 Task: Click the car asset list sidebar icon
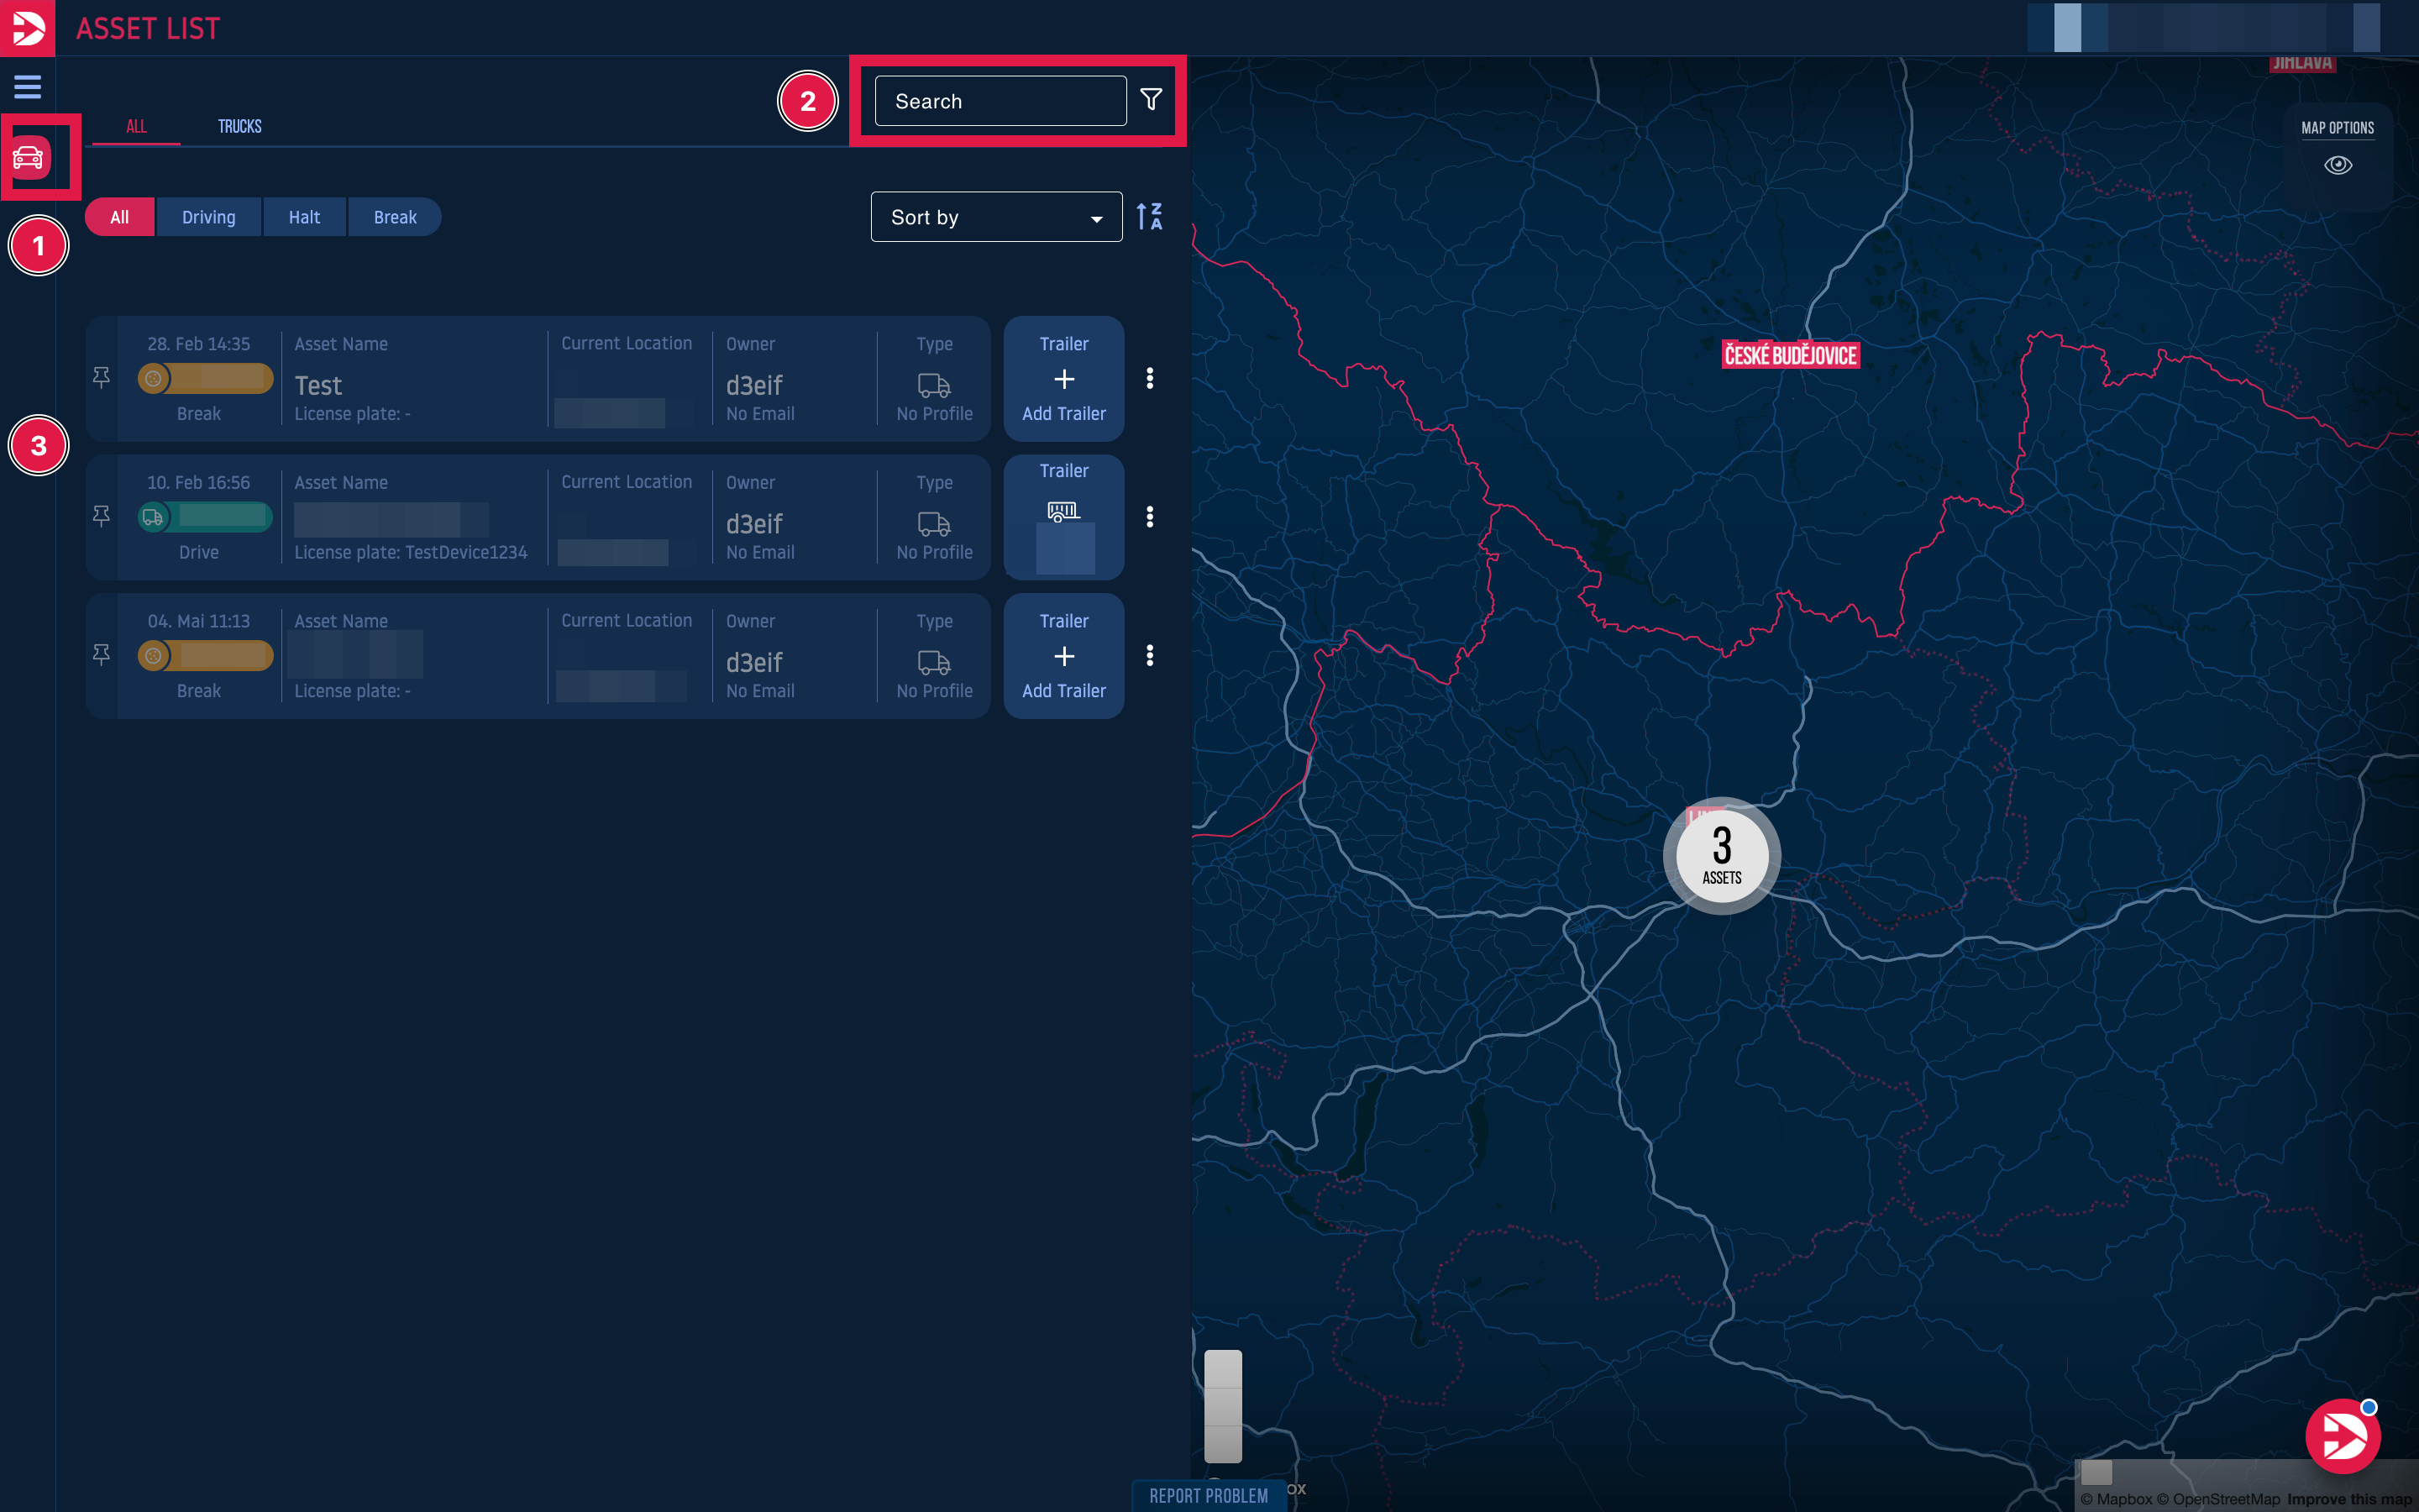pyautogui.click(x=28, y=157)
